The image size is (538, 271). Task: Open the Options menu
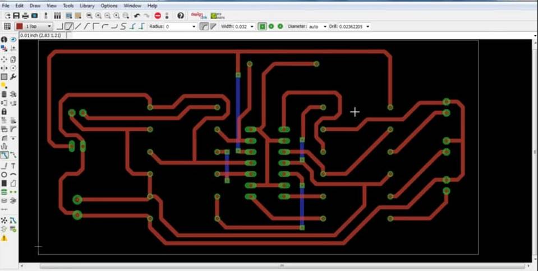click(109, 6)
